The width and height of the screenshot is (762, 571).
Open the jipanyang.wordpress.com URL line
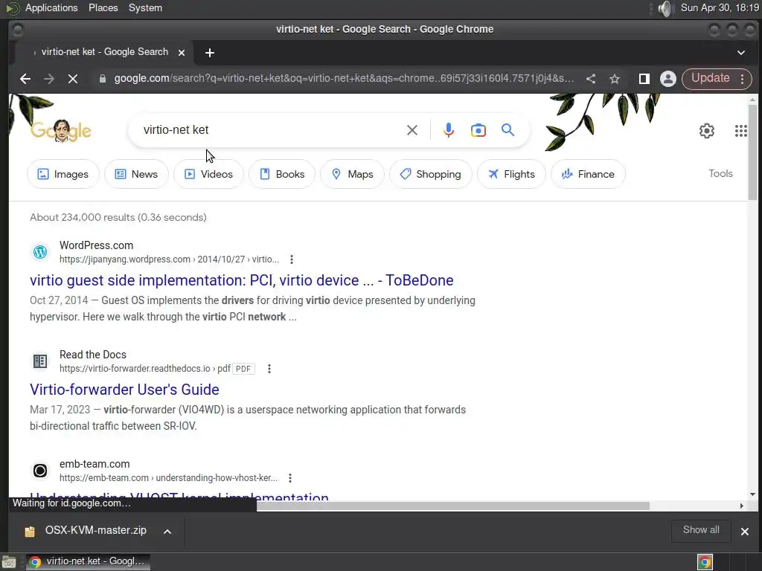[169, 259]
